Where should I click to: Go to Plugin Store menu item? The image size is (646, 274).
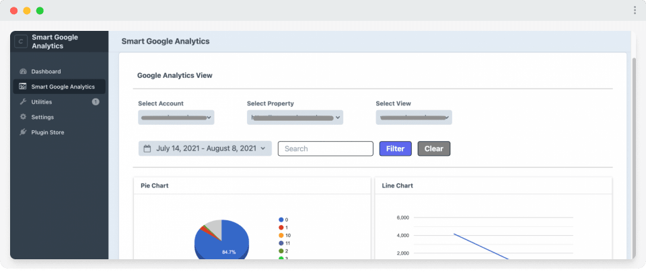coord(47,132)
